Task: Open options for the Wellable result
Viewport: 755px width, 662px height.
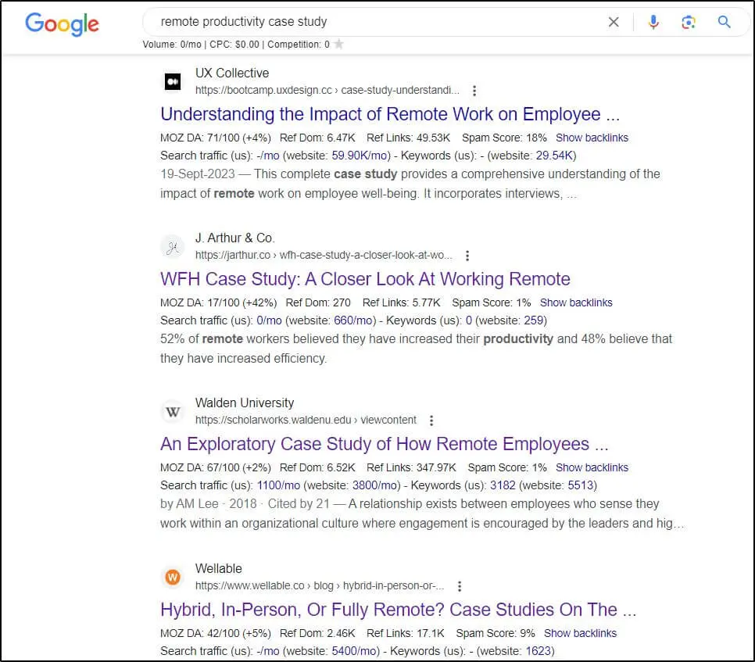Action: tap(460, 585)
